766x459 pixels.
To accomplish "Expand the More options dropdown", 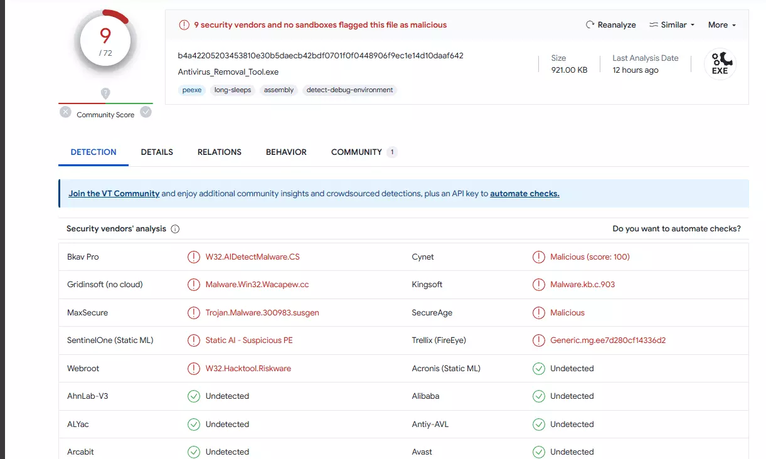I will click(721, 25).
